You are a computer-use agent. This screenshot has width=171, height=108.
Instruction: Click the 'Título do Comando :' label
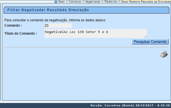point(21,33)
